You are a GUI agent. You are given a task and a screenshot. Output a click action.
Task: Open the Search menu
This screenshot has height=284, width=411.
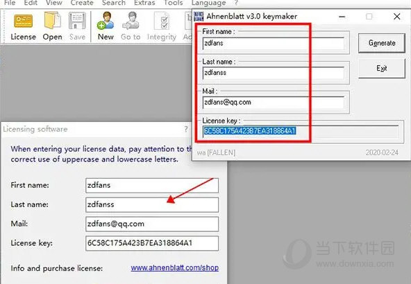coord(114,3)
